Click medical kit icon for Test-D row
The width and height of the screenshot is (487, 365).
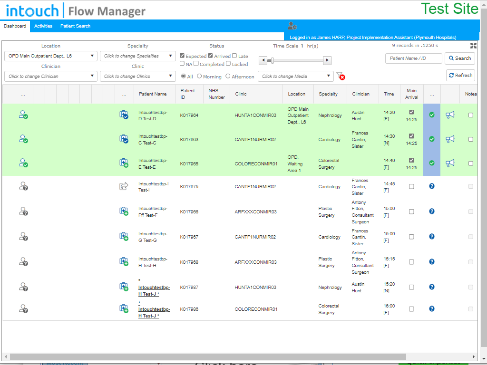coord(124,115)
